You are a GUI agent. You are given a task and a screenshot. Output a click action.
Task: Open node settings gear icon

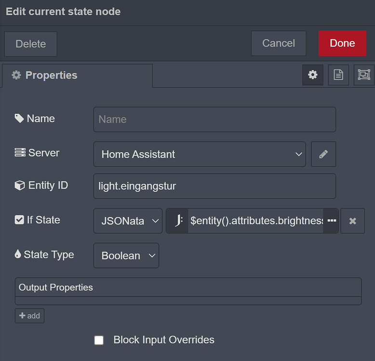click(x=313, y=75)
